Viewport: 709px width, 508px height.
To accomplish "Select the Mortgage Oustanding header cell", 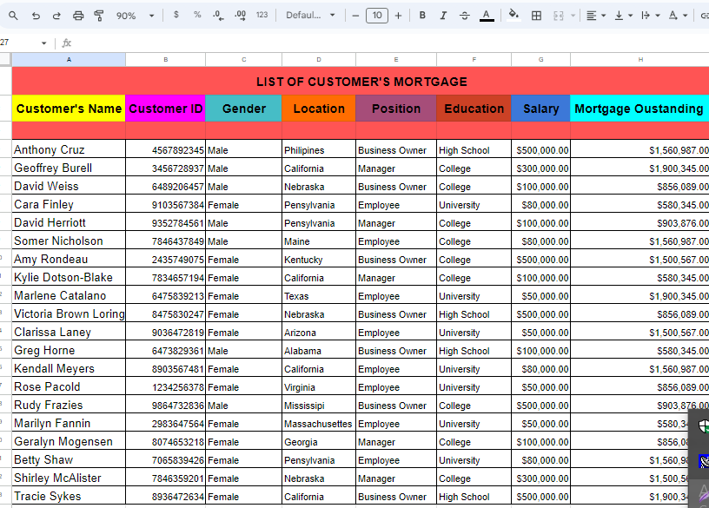I will click(x=639, y=109).
